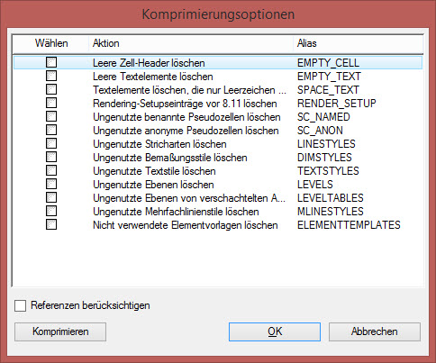This screenshot has height=363, width=436.
Task: Check Ungenutzte Ebenen löschen checkbox
Action: pyautogui.click(x=51, y=184)
